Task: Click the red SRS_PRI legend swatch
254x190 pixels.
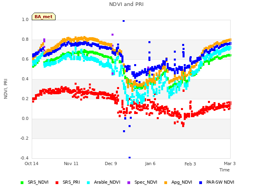Action: [x=57, y=182]
